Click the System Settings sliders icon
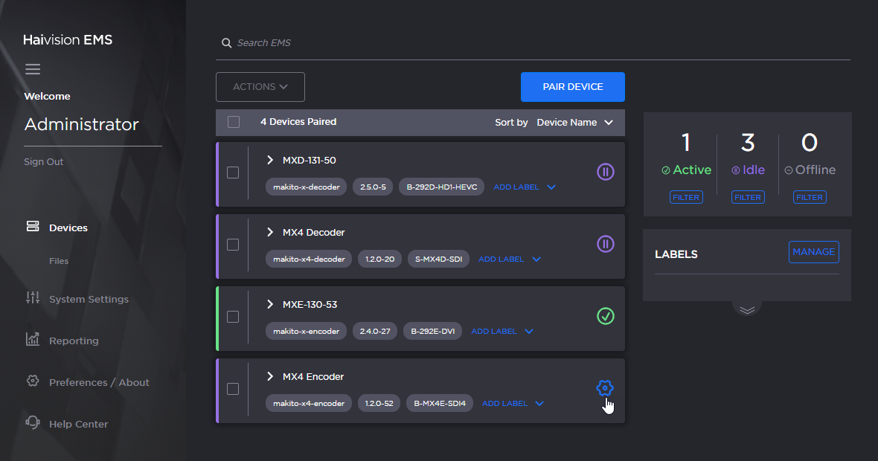Viewport: 878px width, 461px height. 31,298
